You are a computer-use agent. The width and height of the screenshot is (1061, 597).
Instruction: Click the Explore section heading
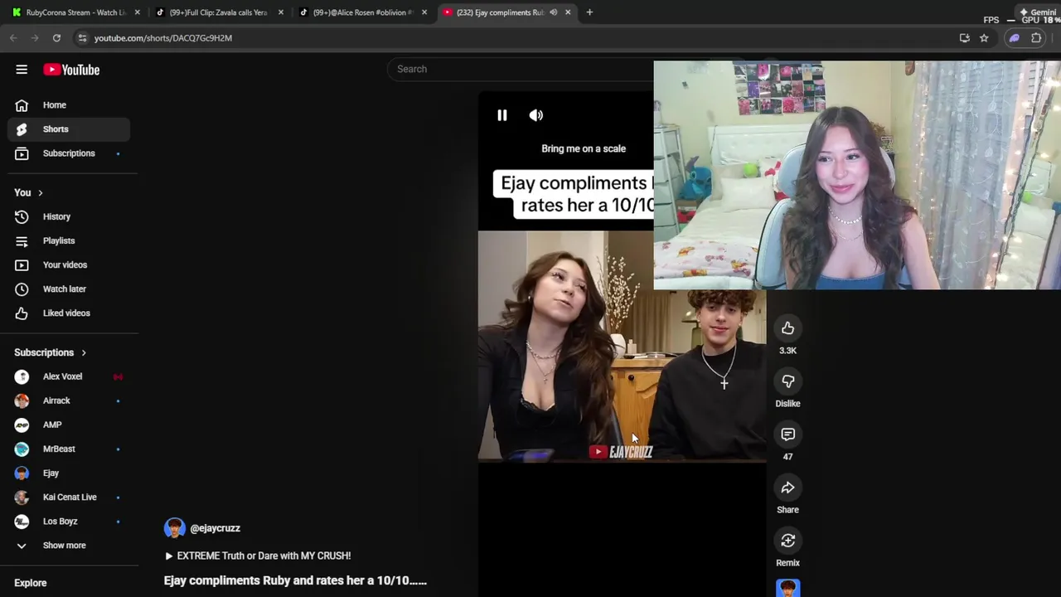31,583
